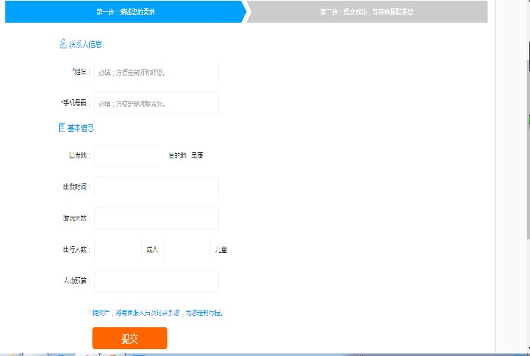Focus the 人均预算 budget input field
The width and height of the screenshot is (530, 356).
(x=156, y=281)
